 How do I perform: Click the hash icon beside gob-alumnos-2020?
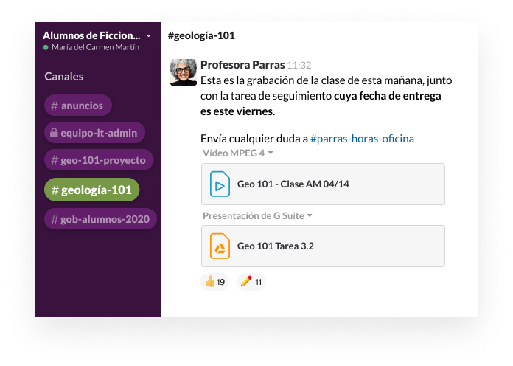tap(54, 219)
